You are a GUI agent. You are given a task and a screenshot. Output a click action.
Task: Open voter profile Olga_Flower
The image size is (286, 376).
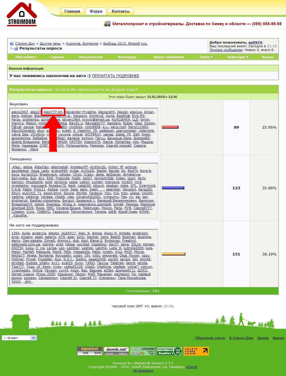130,255
